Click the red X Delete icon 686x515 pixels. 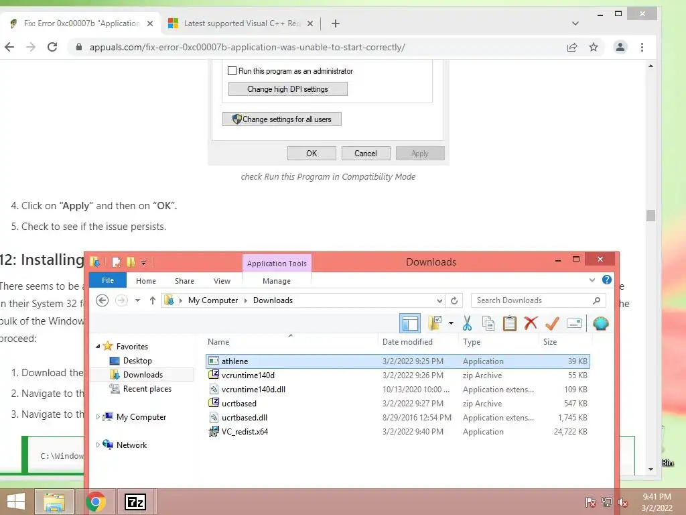click(x=531, y=323)
